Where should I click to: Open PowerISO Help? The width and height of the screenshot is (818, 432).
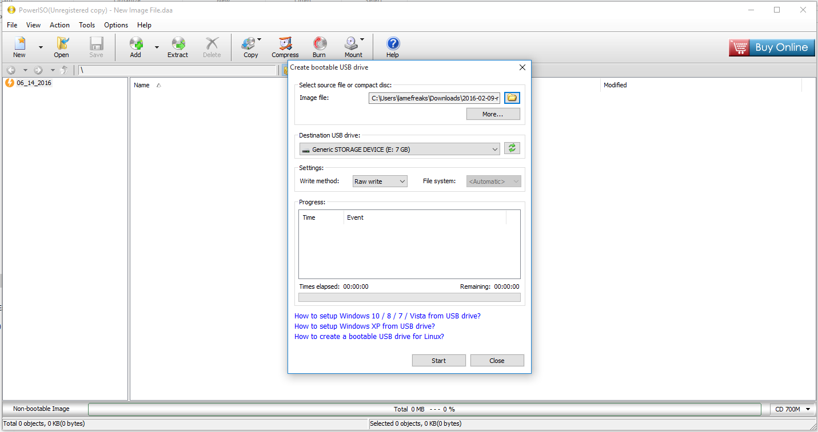click(x=392, y=46)
